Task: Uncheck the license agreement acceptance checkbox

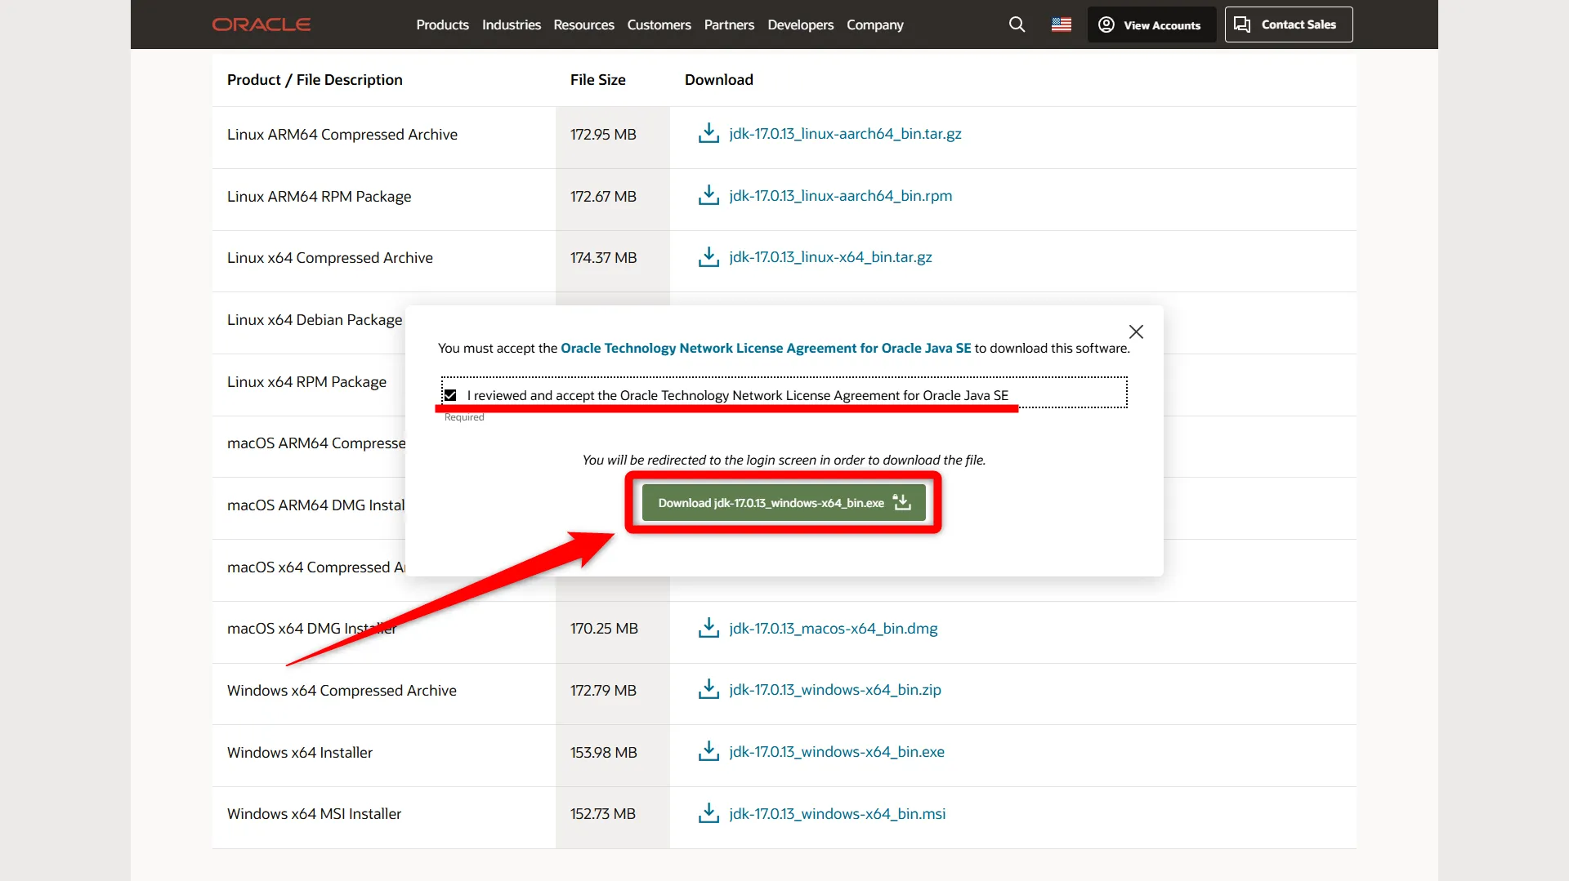Action: (x=450, y=395)
